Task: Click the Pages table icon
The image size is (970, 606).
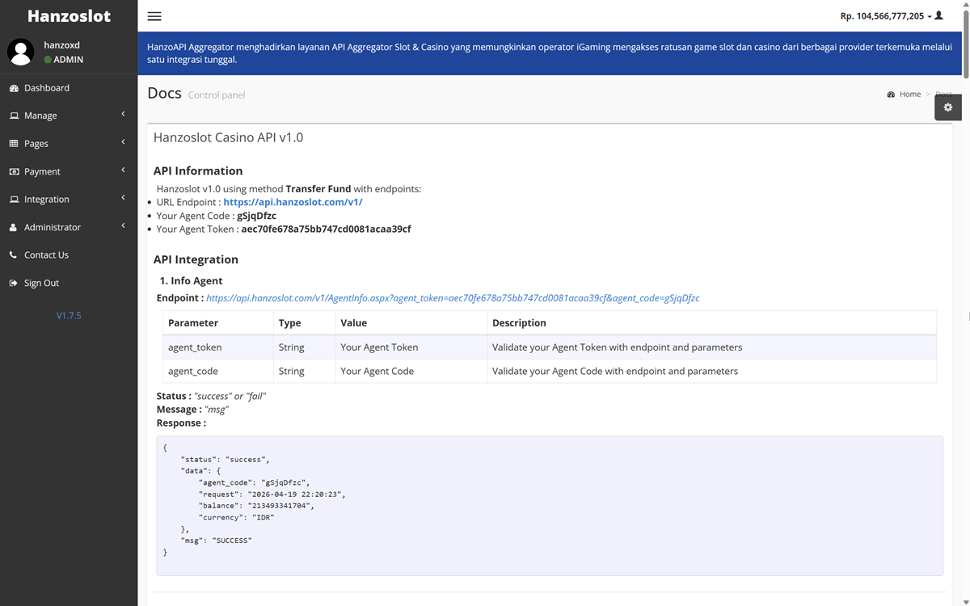Action: coord(14,144)
